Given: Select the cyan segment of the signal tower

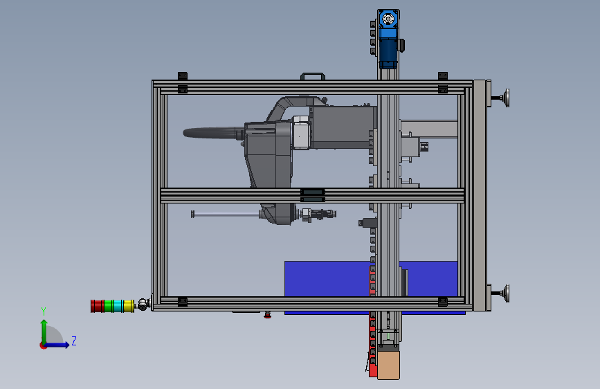Looking at the screenshot, I should click(x=118, y=306).
